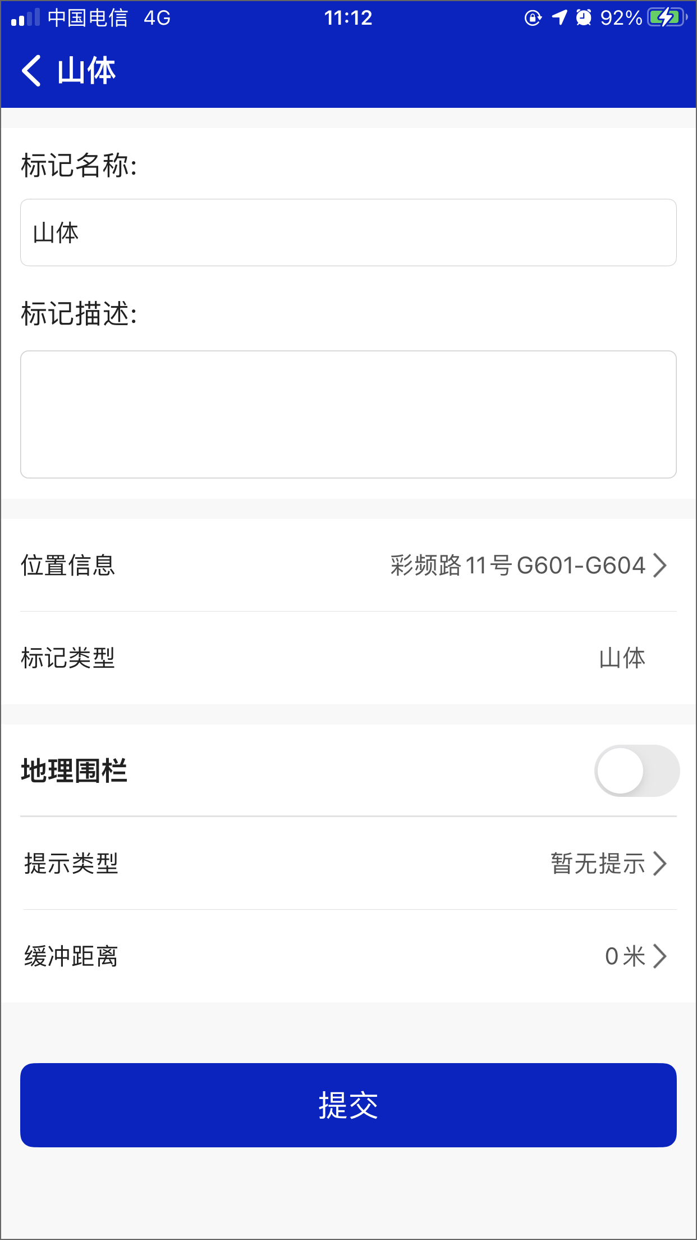Tap the cellular signal bars icon
This screenshot has width=697, height=1240.
coord(25,18)
